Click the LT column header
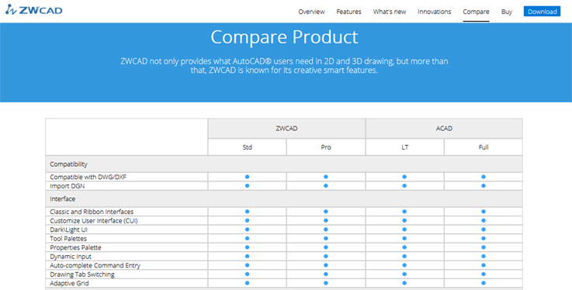The image size is (572, 290). coord(404,147)
